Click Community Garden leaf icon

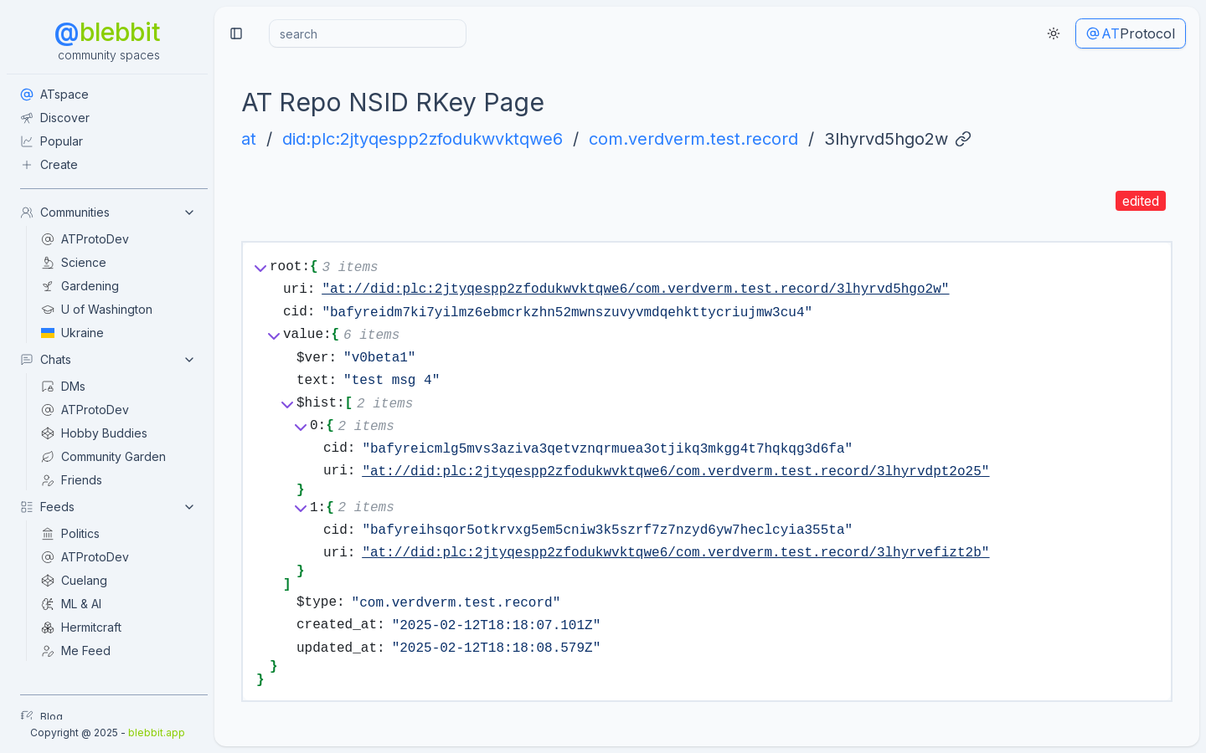48,457
